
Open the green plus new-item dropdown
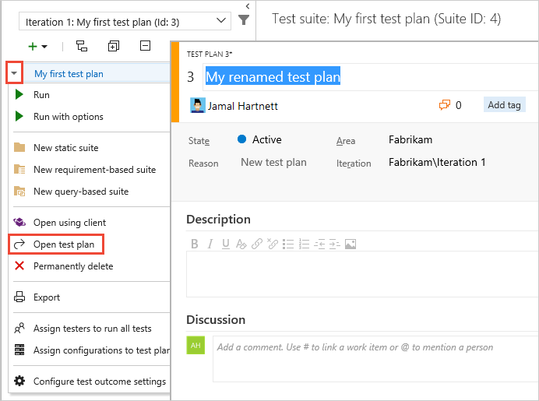[x=37, y=47]
